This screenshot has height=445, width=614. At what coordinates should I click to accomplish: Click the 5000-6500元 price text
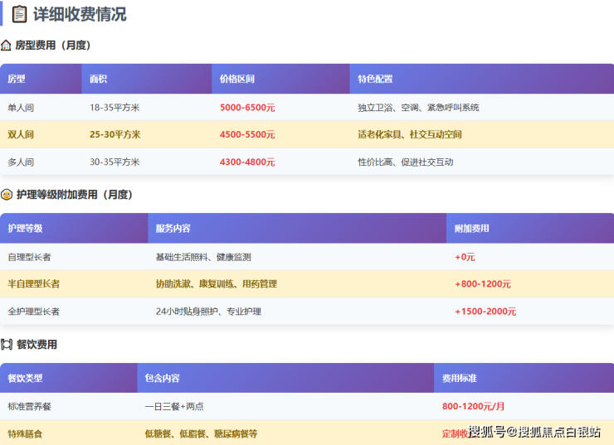[x=247, y=108]
